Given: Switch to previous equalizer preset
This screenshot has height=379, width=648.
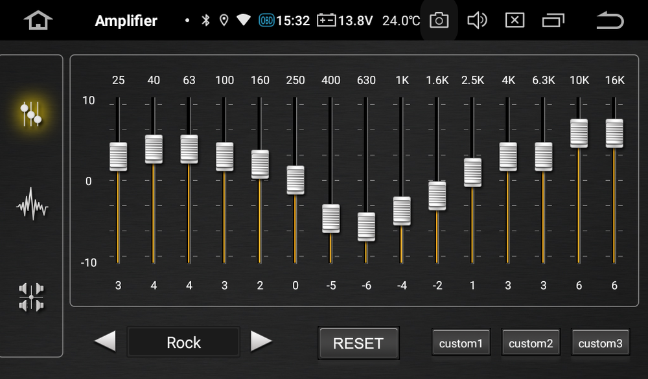Looking at the screenshot, I should pyautogui.click(x=105, y=341).
